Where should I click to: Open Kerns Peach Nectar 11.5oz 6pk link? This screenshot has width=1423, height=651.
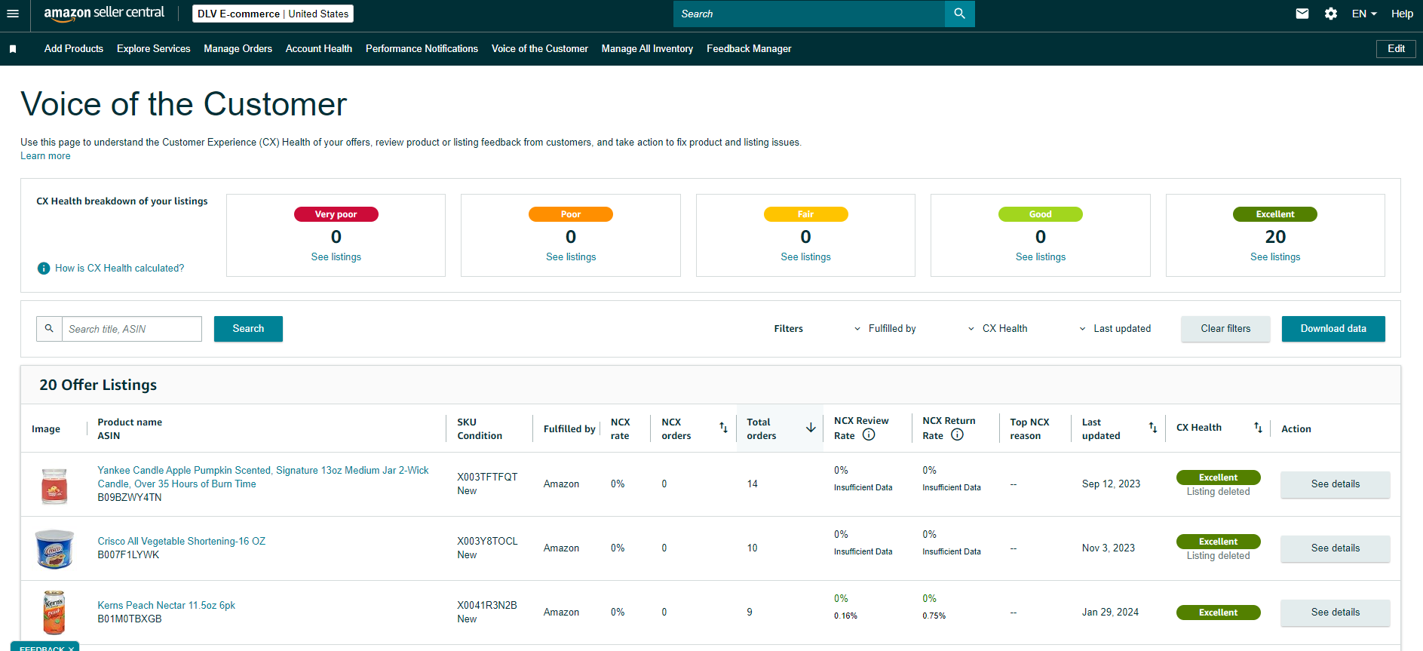point(166,606)
